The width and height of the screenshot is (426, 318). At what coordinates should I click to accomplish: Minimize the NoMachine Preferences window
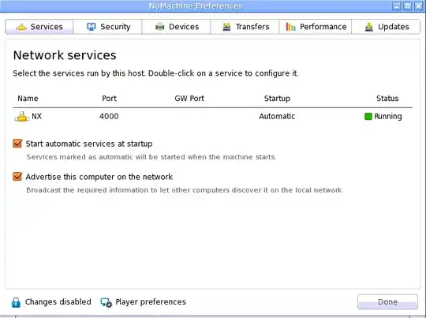click(396, 6)
